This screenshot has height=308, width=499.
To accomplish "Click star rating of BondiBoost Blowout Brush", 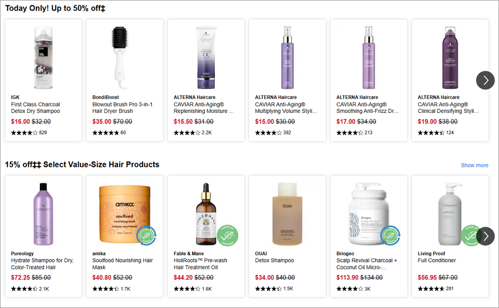I will point(106,133).
